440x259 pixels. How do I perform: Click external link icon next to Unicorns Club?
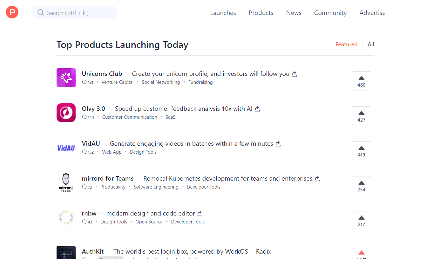click(x=294, y=74)
